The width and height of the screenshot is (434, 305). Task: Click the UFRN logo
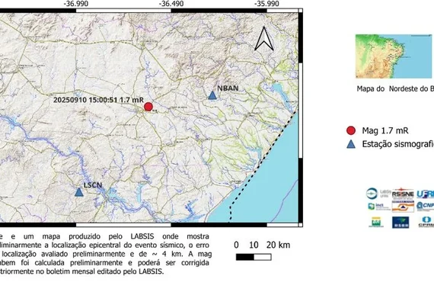coord(425,194)
